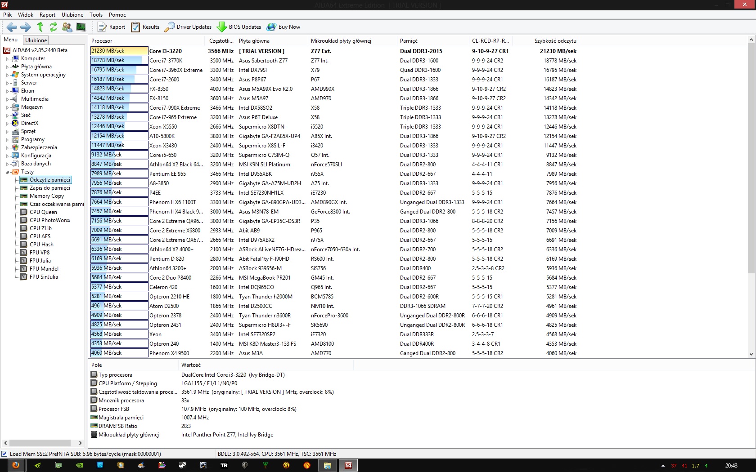Refresh using the green circular arrows icon
Viewport: 756px width, 472px height.
coord(54,27)
